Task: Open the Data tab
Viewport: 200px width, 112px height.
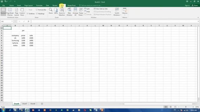Action: 47,6
